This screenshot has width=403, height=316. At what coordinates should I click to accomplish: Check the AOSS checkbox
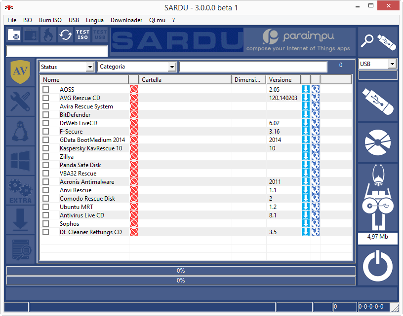(46, 90)
